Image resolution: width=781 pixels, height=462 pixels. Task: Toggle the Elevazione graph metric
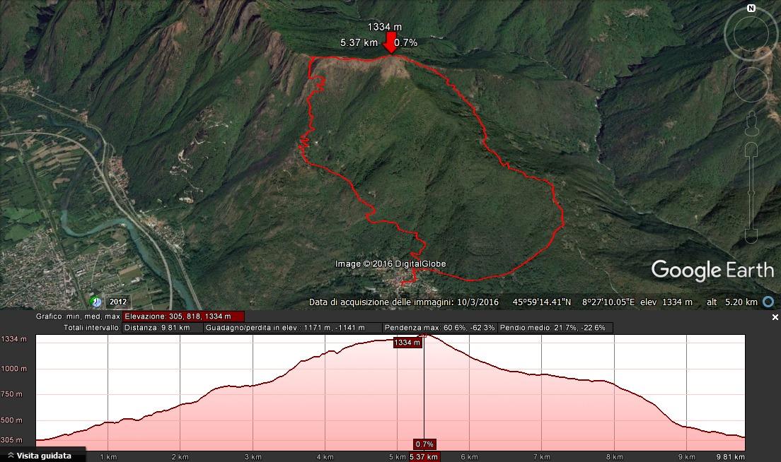pos(183,316)
